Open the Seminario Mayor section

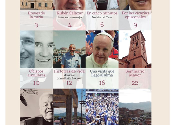[135, 73]
